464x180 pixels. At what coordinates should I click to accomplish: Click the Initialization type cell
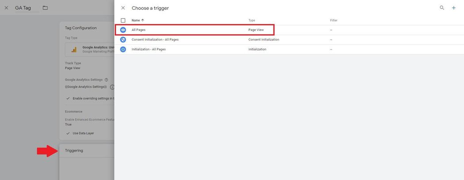(x=257, y=50)
